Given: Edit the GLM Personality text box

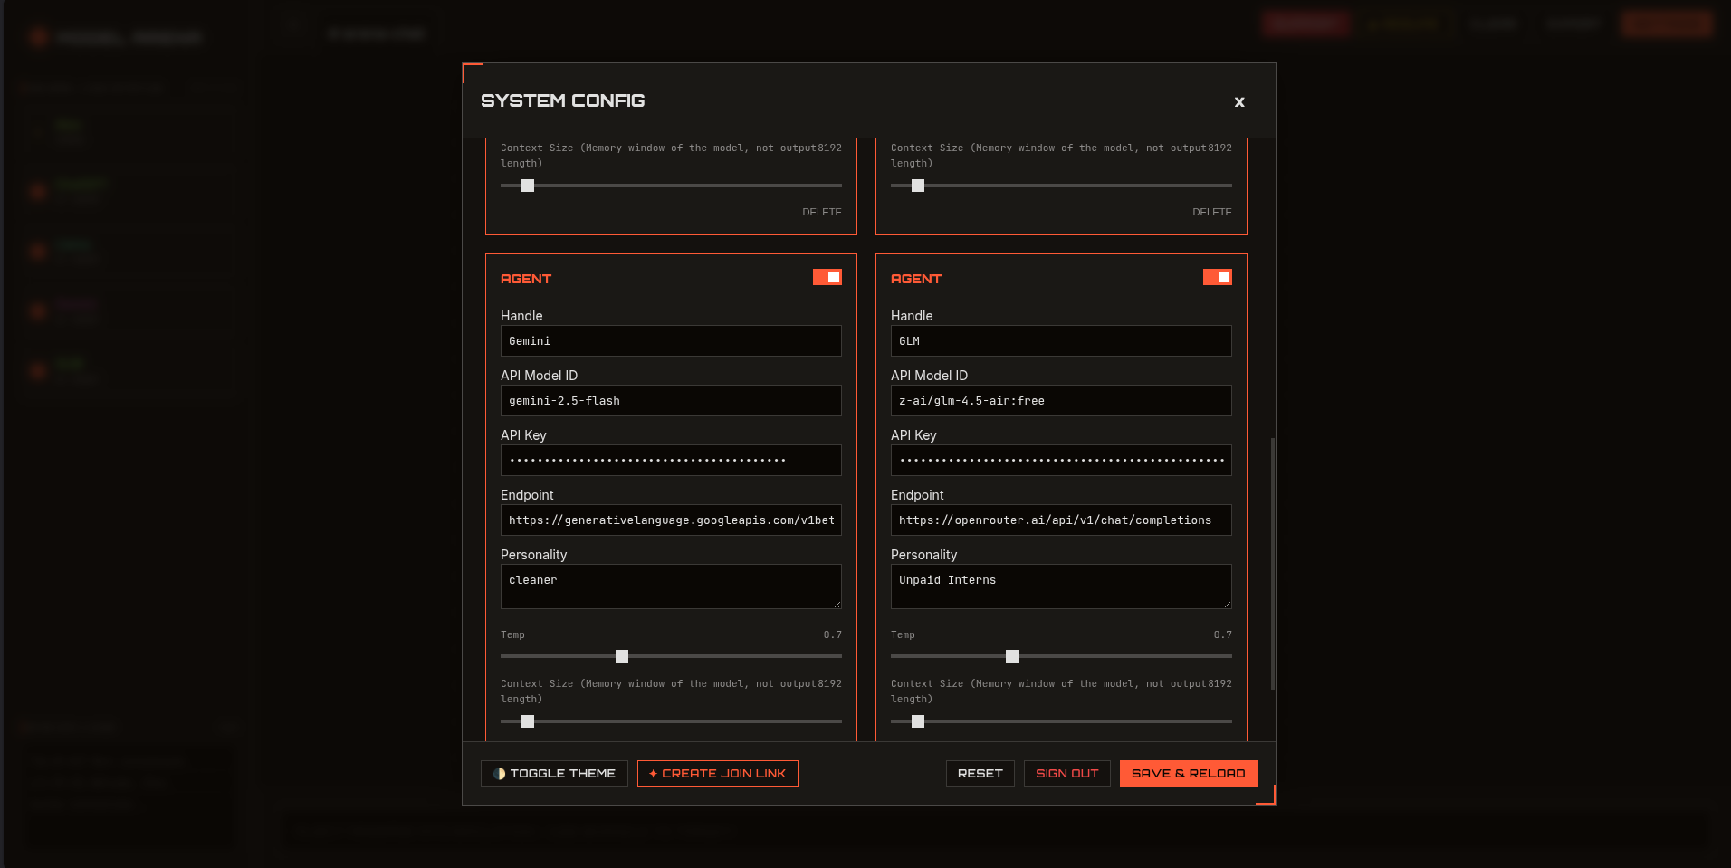Looking at the screenshot, I should coord(1060,586).
